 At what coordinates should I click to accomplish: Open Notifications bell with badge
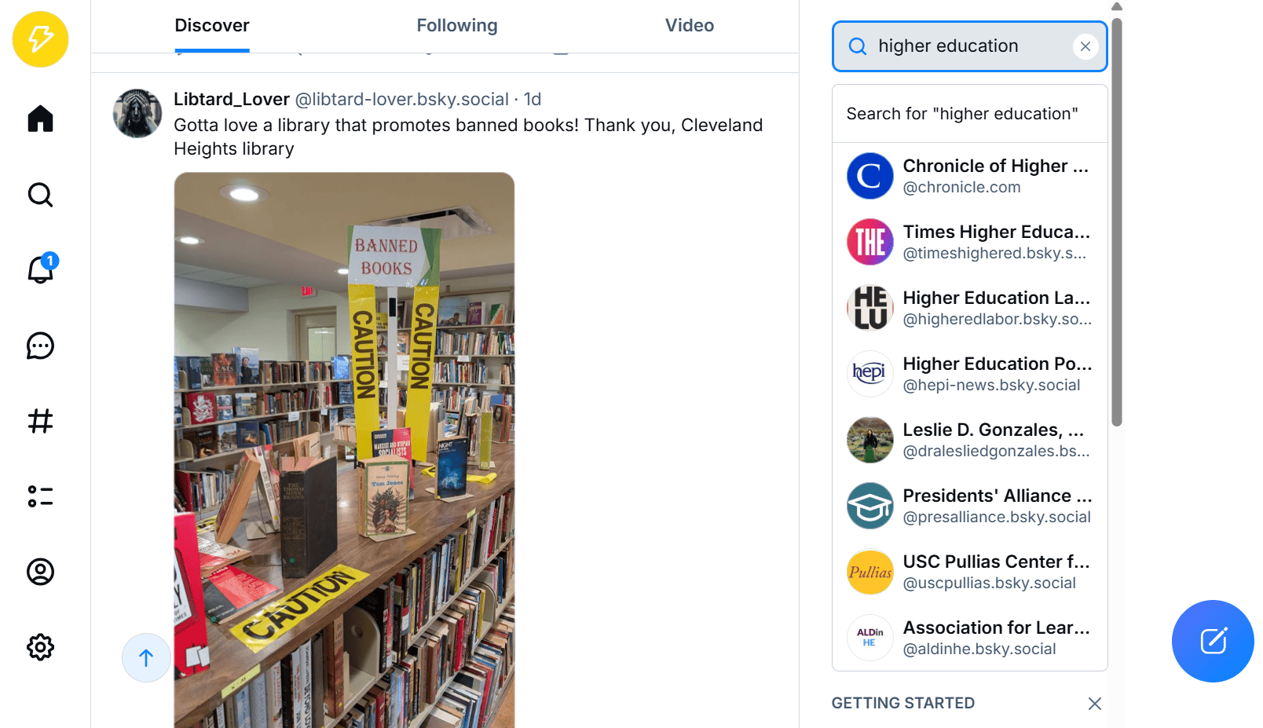click(x=41, y=269)
